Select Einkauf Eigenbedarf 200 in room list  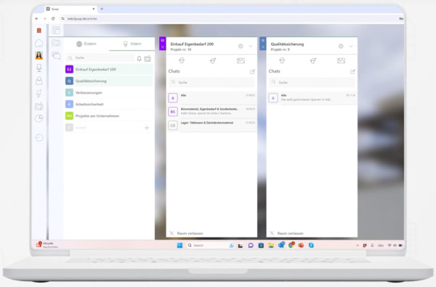pyautogui.click(x=109, y=69)
